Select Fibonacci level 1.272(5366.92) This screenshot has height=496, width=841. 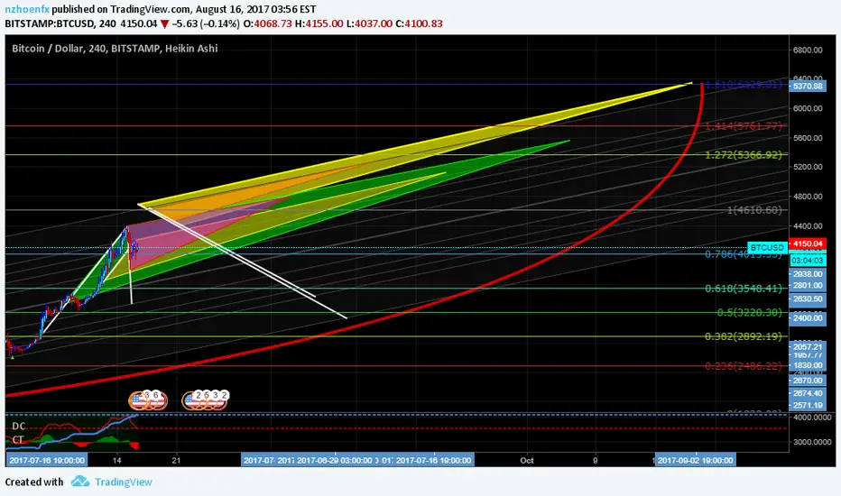pyautogui.click(x=744, y=155)
